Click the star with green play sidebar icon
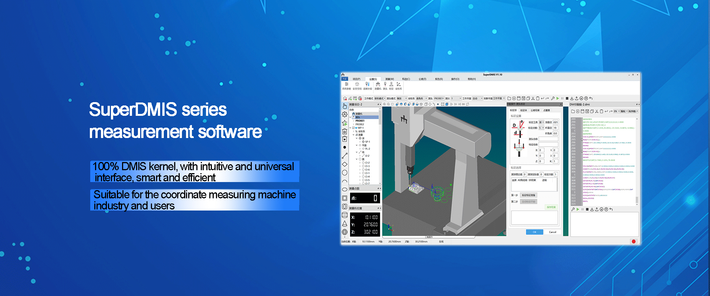The image size is (710, 296). pos(345,123)
